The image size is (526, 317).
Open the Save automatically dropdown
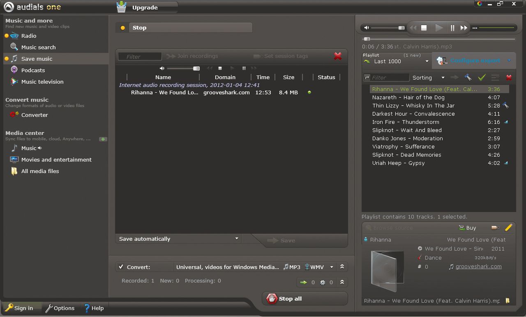coord(178,239)
